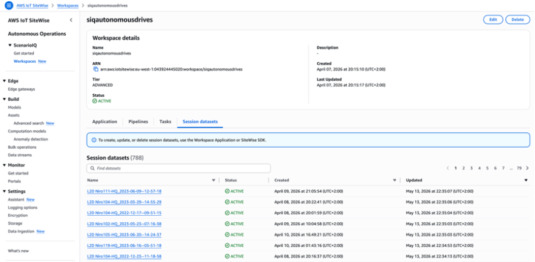Open Logging options in sidebar

23,207
